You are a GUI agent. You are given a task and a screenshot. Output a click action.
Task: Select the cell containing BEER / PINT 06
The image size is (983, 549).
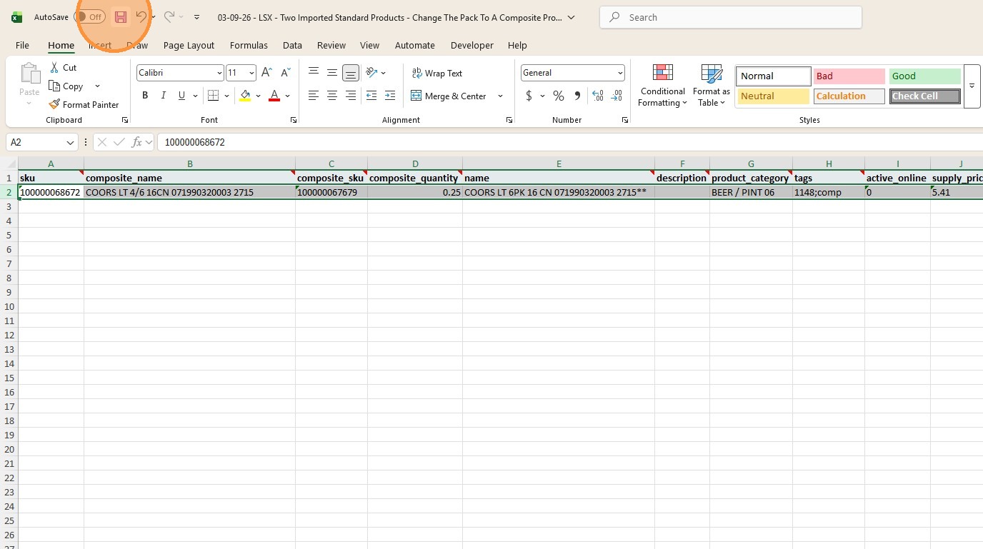(x=751, y=192)
